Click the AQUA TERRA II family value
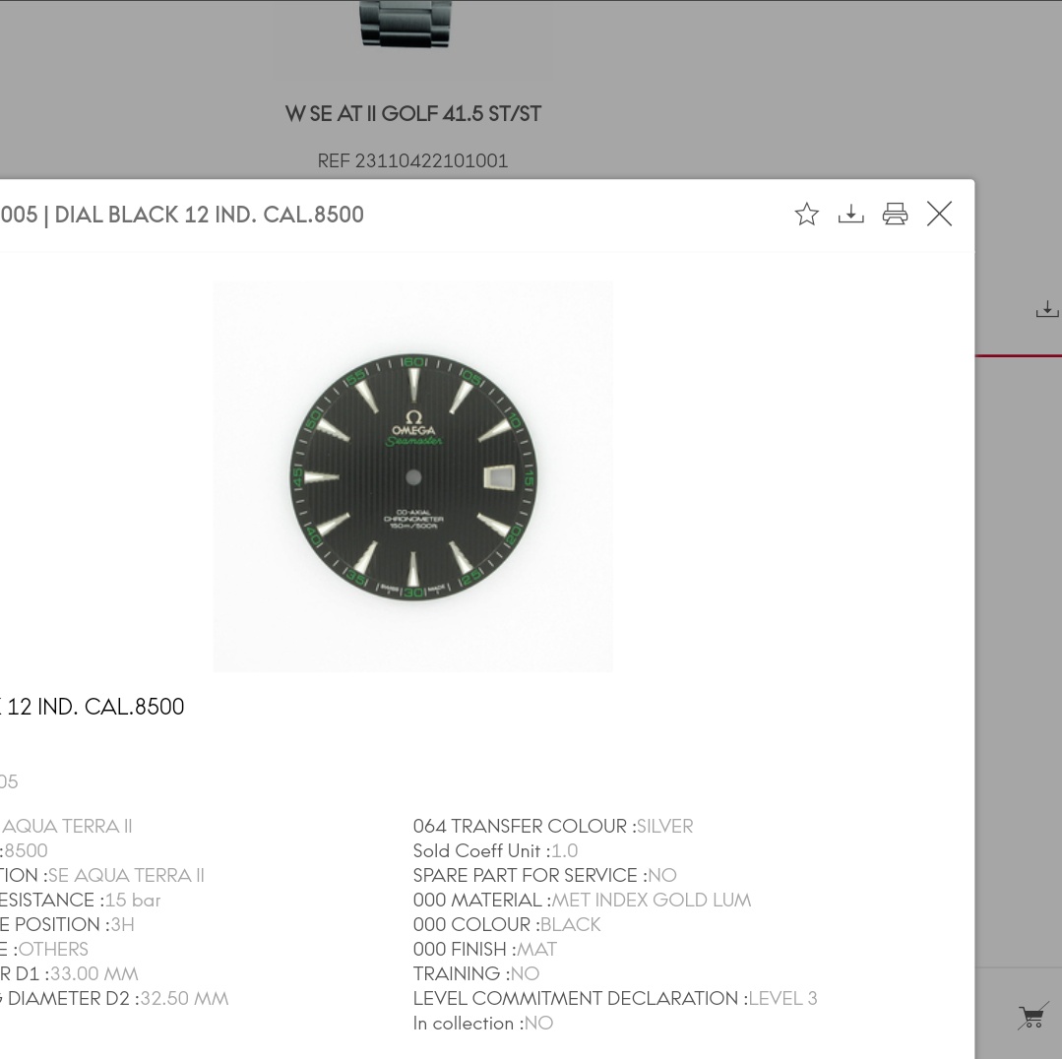This screenshot has height=1059, width=1062. 66,826
